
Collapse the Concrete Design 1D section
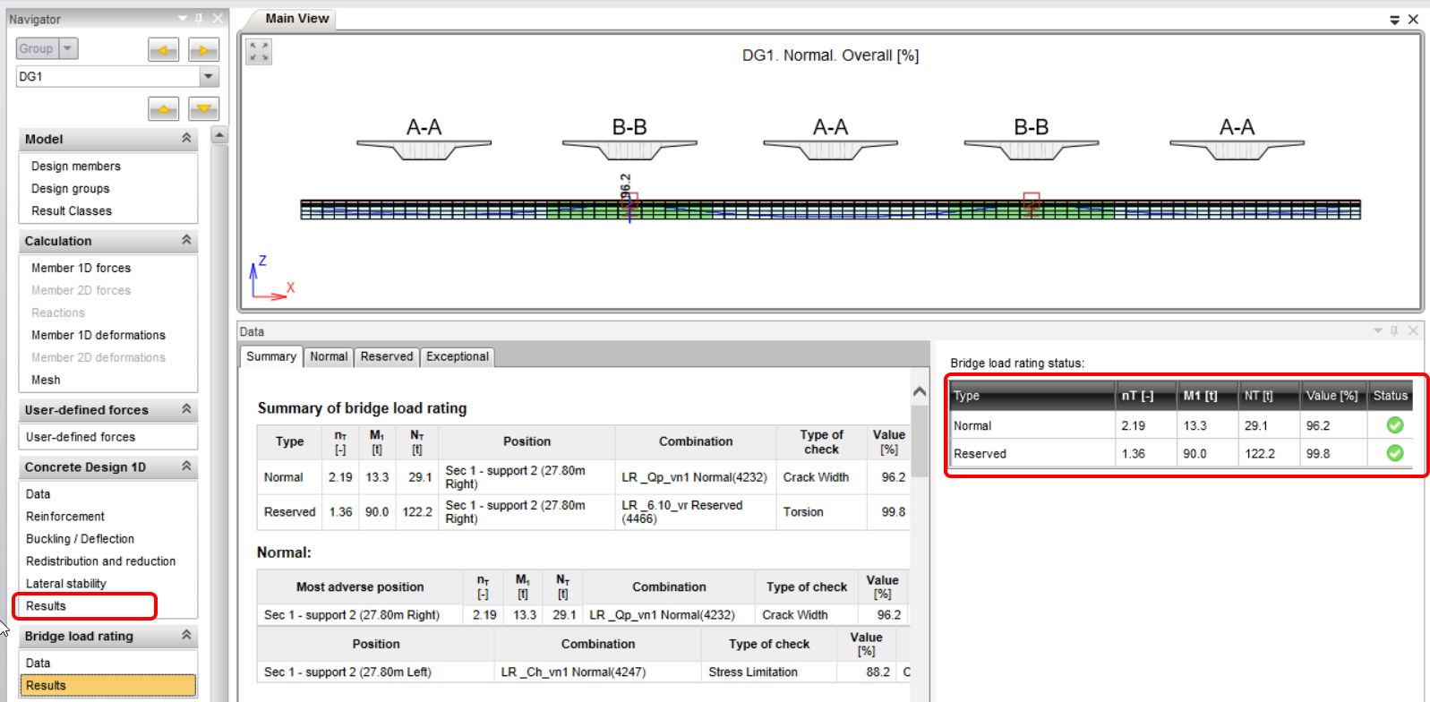tap(186, 467)
